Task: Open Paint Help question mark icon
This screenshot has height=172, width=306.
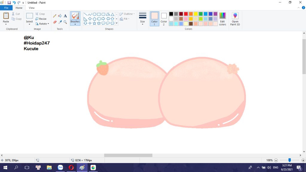Action: 303,8
